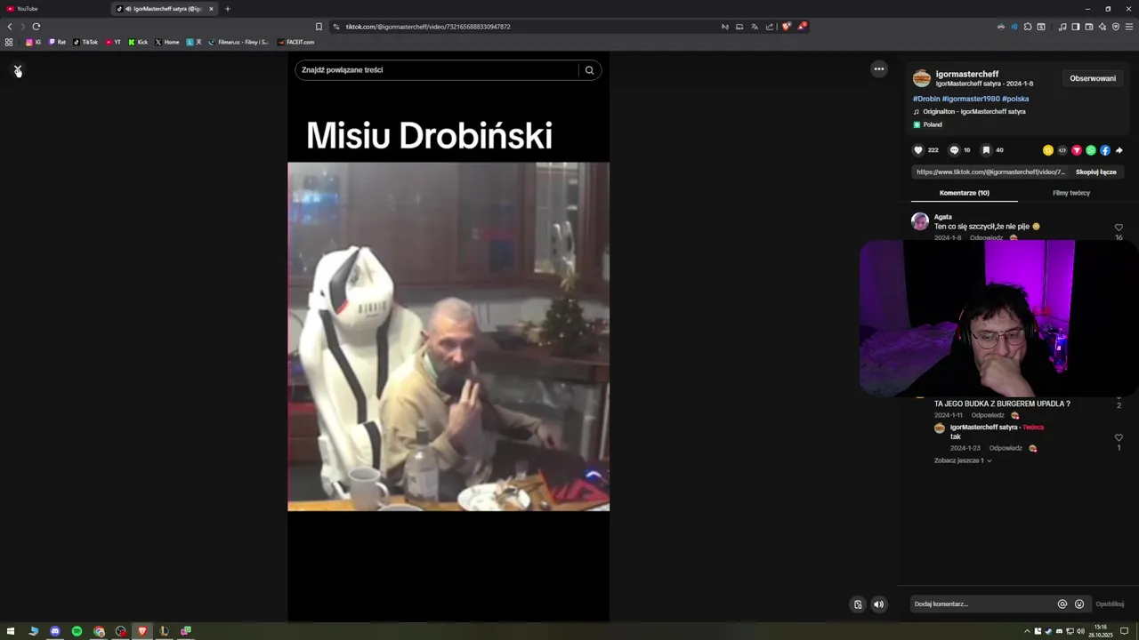Click the #polska hashtag

[1015, 99]
